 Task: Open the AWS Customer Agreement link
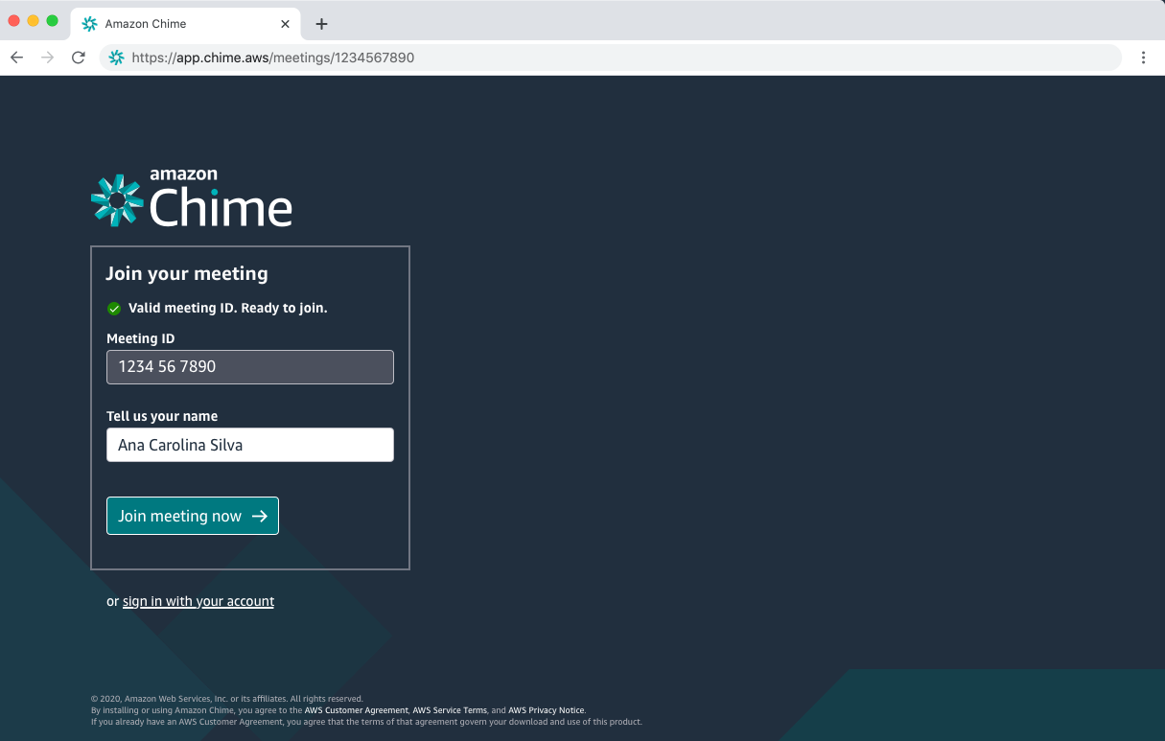pyautogui.click(x=357, y=710)
